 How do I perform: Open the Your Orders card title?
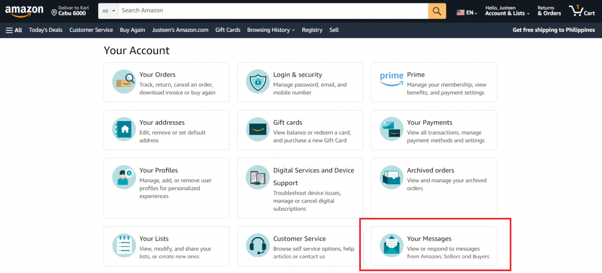(158, 75)
